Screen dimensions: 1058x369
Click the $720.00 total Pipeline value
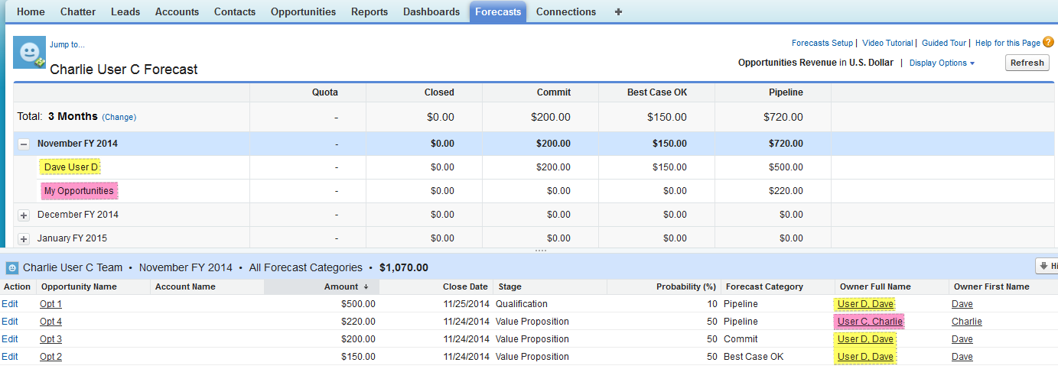[x=783, y=117]
